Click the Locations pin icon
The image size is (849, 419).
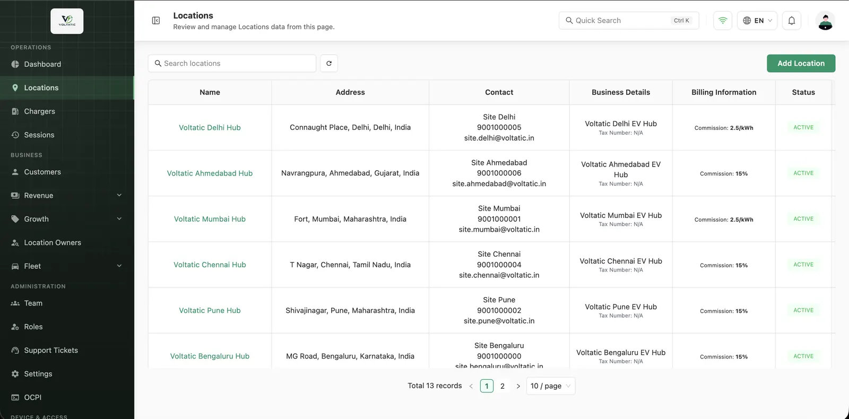click(x=15, y=88)
